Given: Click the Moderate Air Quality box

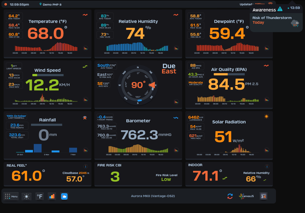Looking at the screenshot, I should [196, 83].
